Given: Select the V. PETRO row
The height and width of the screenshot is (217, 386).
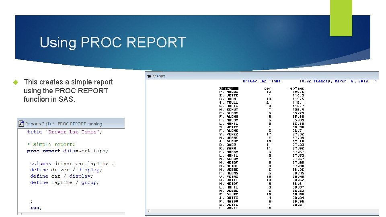Looking at the screenshot, I should click(262, 177).
